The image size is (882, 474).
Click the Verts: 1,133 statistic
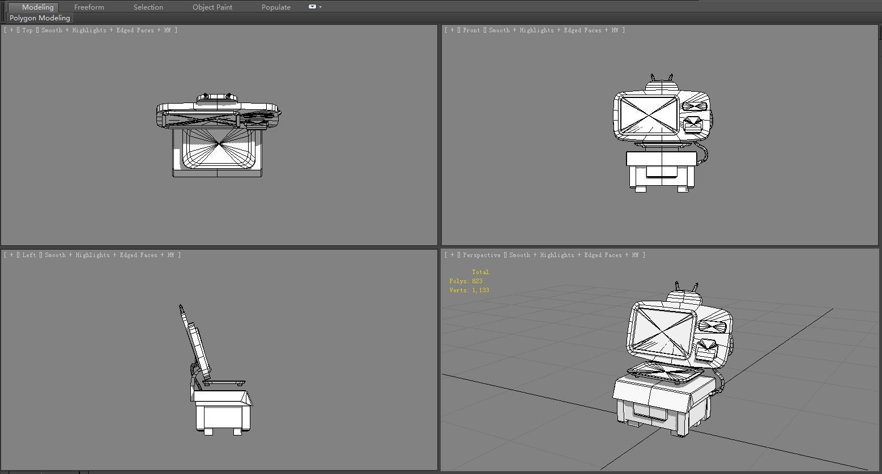pos(469,290)
